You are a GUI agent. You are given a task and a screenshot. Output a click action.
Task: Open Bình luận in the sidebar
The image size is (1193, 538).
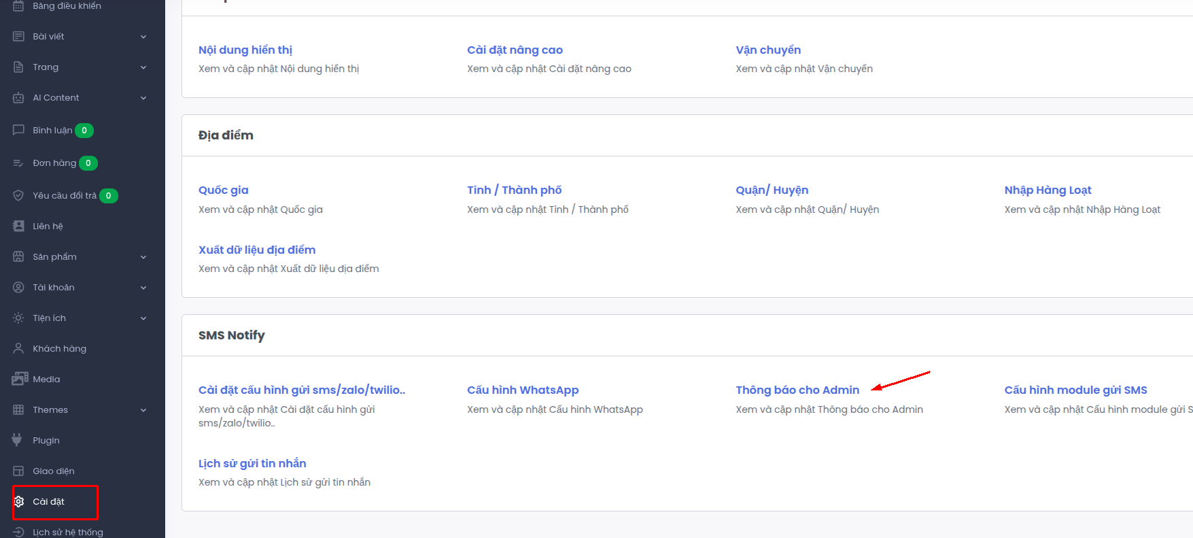52,131
